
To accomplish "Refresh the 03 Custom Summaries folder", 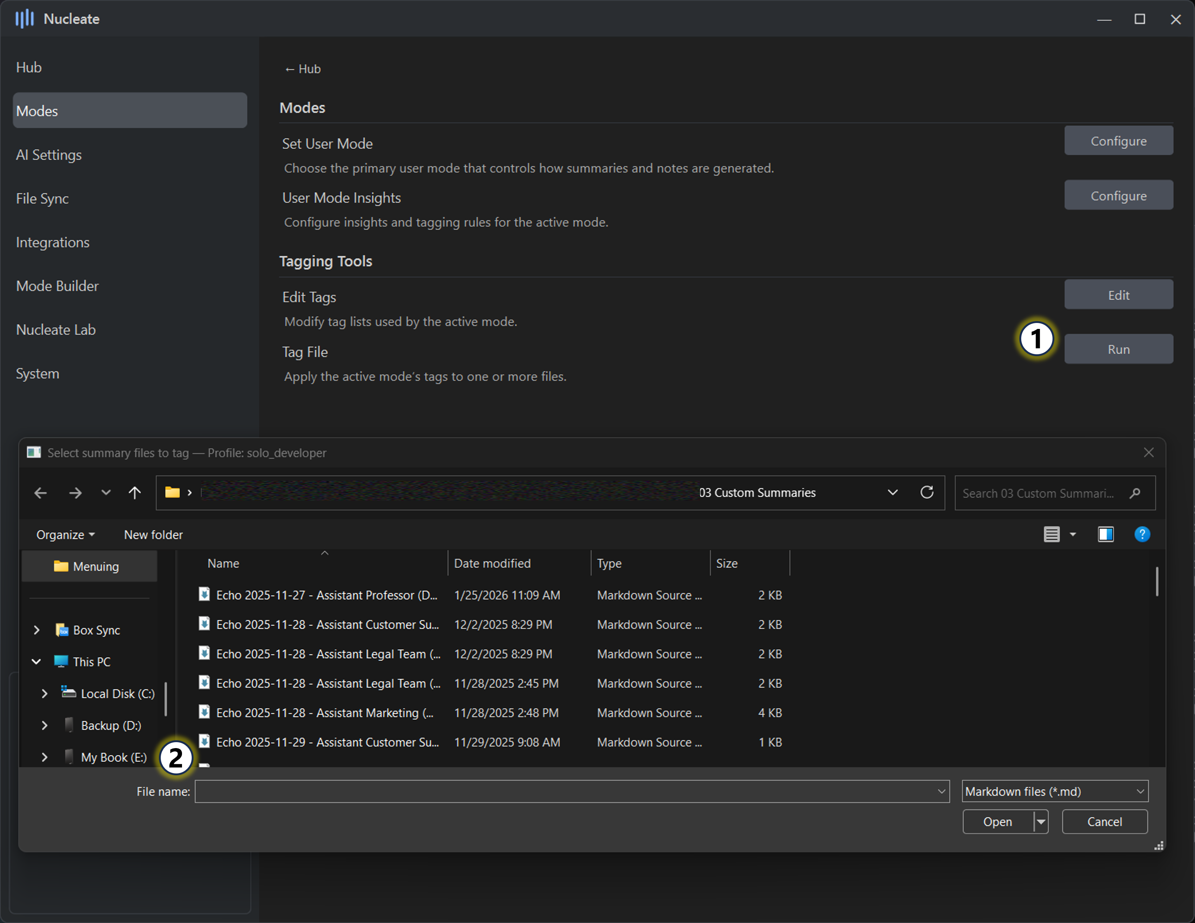I will click(x=926, y=492).
